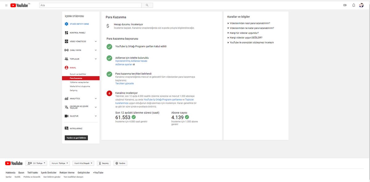Click checkmark beside AdSense request step

click(109, 58)
